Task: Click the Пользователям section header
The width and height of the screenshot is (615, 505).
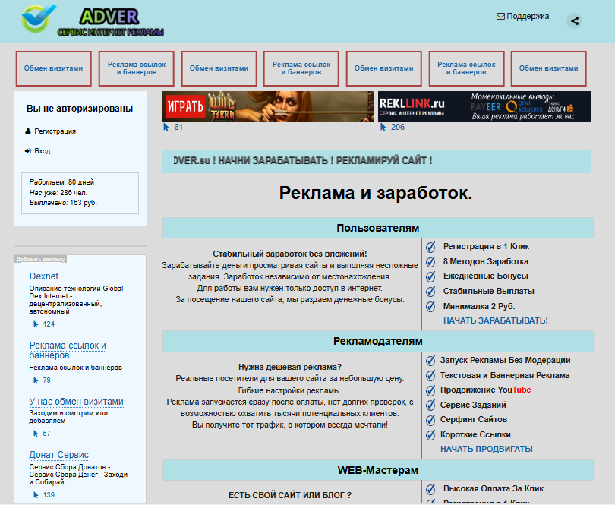Action: 377,228
